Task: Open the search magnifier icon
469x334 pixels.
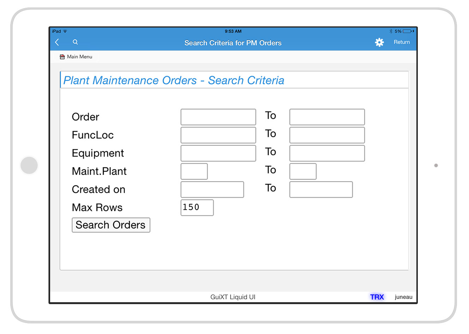Action: pyautogui.click(x=75, y=42)
